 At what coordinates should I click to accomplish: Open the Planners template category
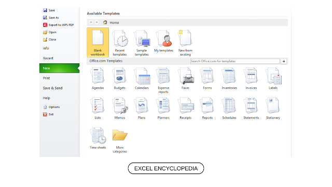(163, 109)
